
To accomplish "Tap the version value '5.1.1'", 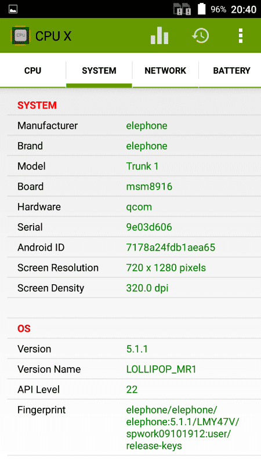I will tap(137, 349).
